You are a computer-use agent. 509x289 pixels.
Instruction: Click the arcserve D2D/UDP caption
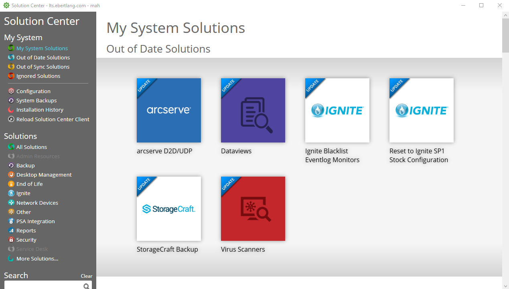pos(164,151)
